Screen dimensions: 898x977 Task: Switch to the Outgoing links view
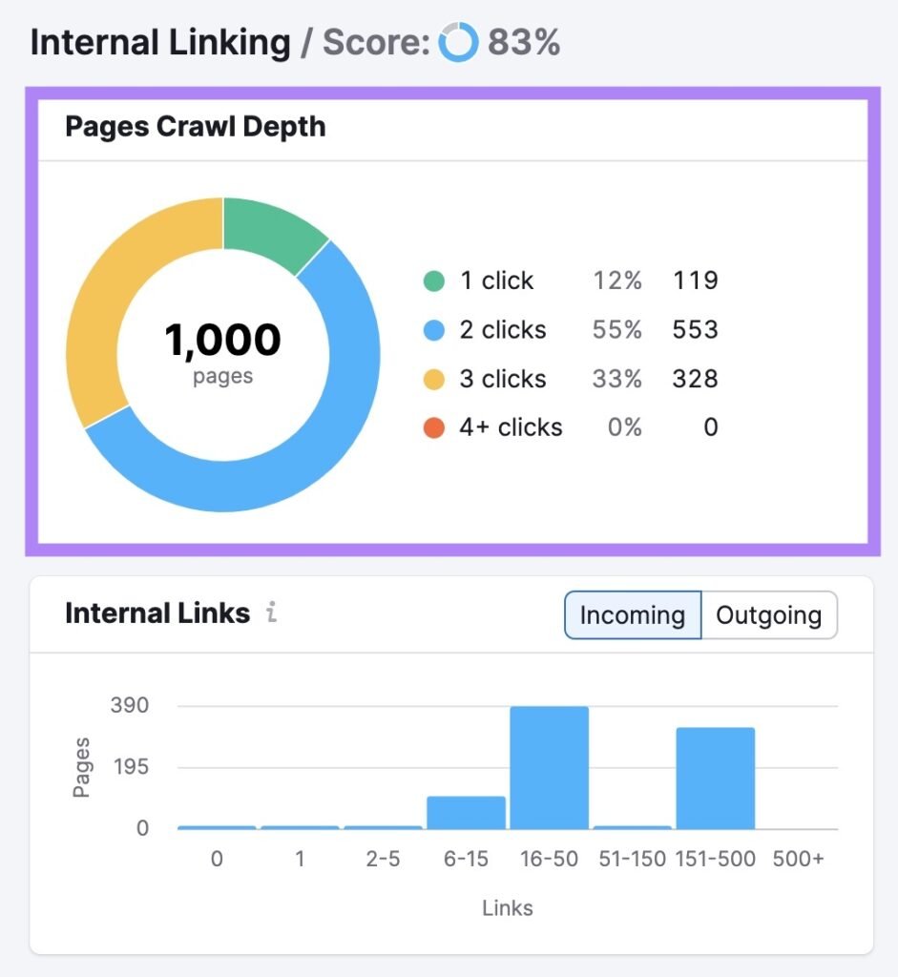(x=769, y=615)
